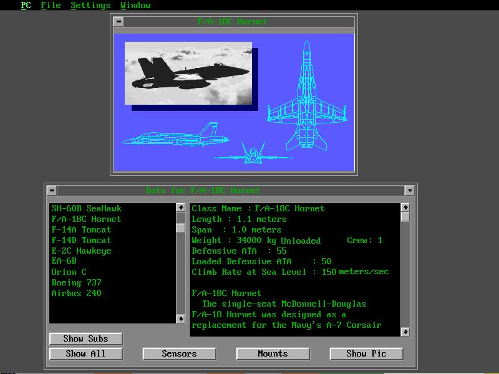The width and height of the screenshot is (499, 374).
Task: Click the Show Pic button
Action: click(366, 354)
